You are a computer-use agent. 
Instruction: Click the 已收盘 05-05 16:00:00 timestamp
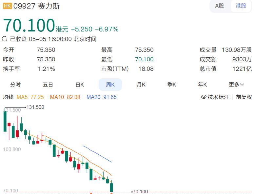[x=53, y=39]
